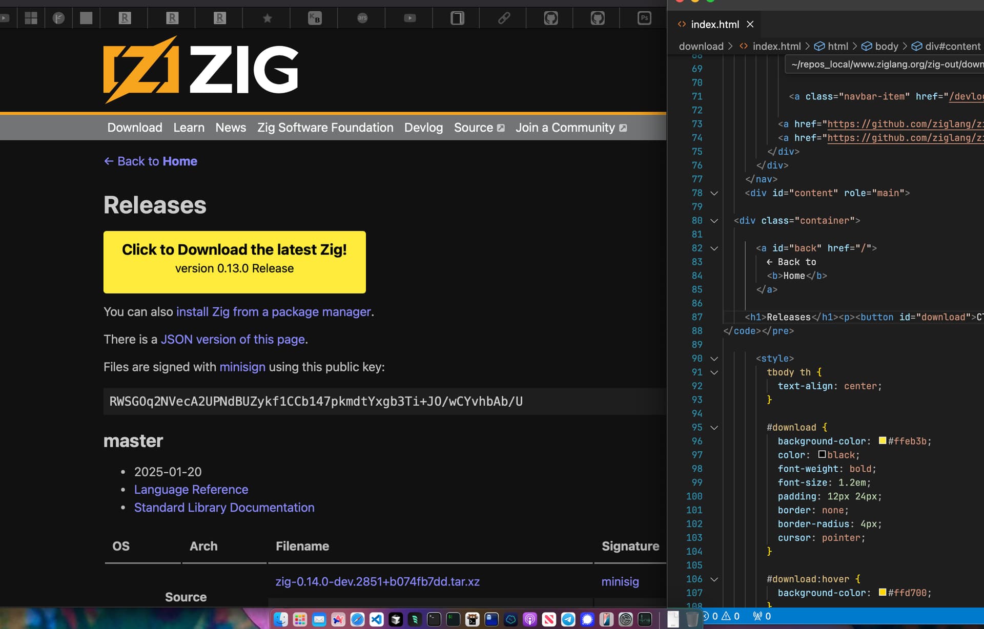984x629 pixels.
Task: Switch to the star favicon tab
Action: point(267,18)
